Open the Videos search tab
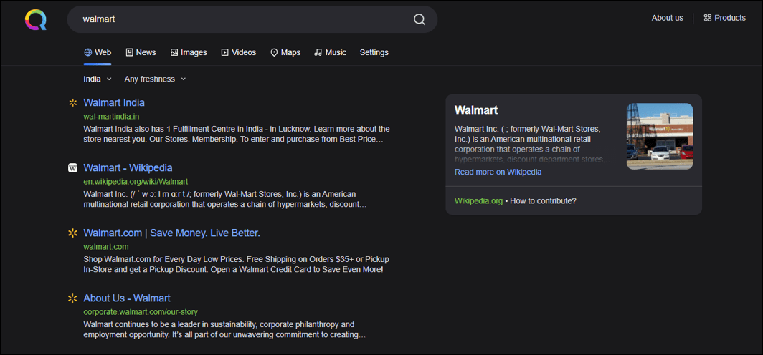Image resolution: width=763 pixels, height=355 pixels. tap(238, 52)
